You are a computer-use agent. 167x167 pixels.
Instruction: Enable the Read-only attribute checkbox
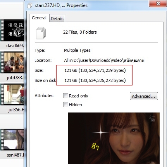pos(65,96)
